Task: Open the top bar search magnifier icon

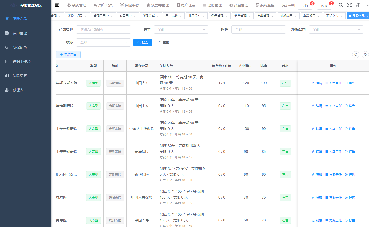Action: [x=341, y=5]
